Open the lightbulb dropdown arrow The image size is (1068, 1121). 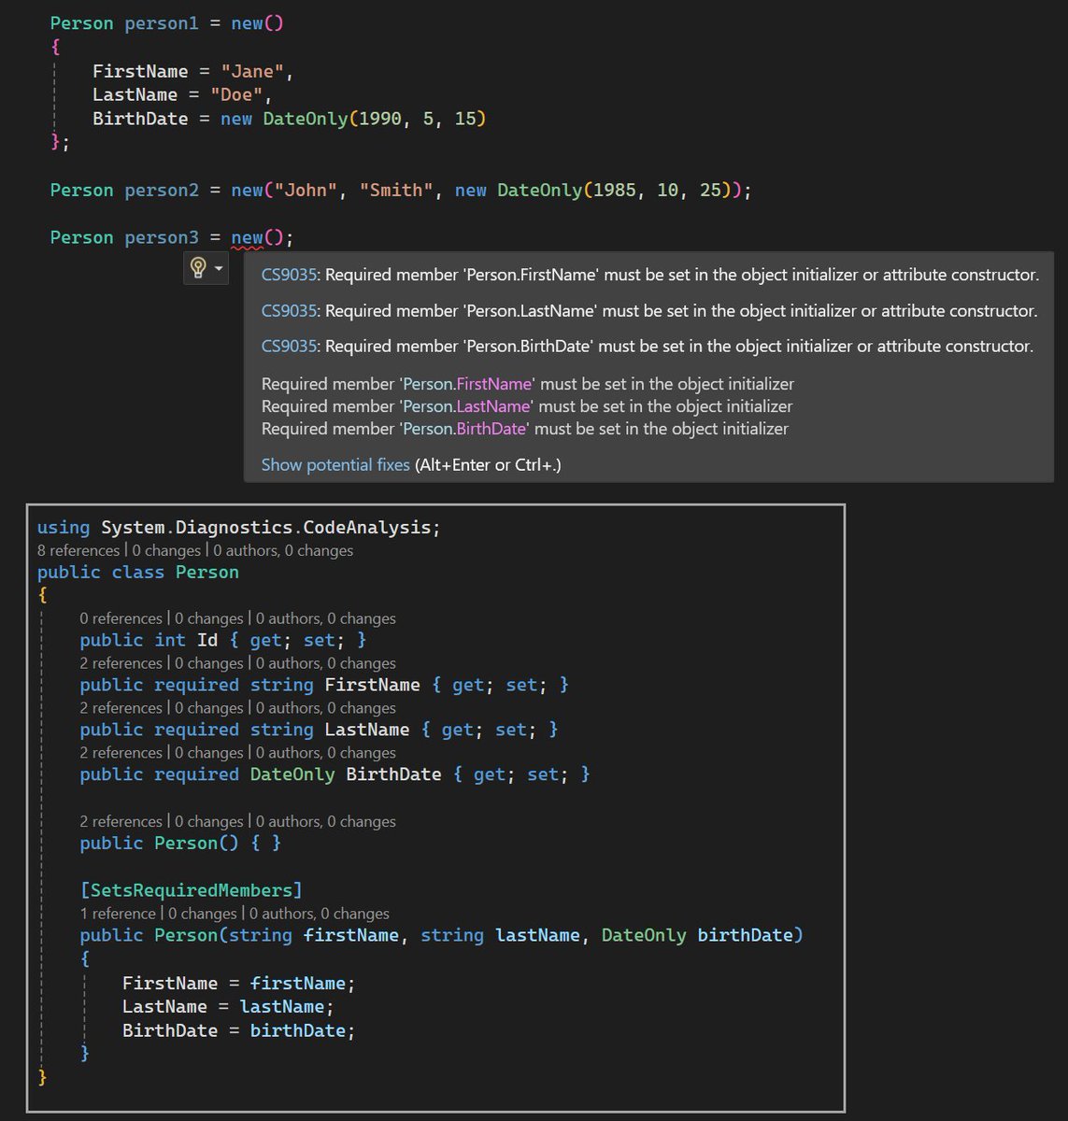(x=219, y=269)
